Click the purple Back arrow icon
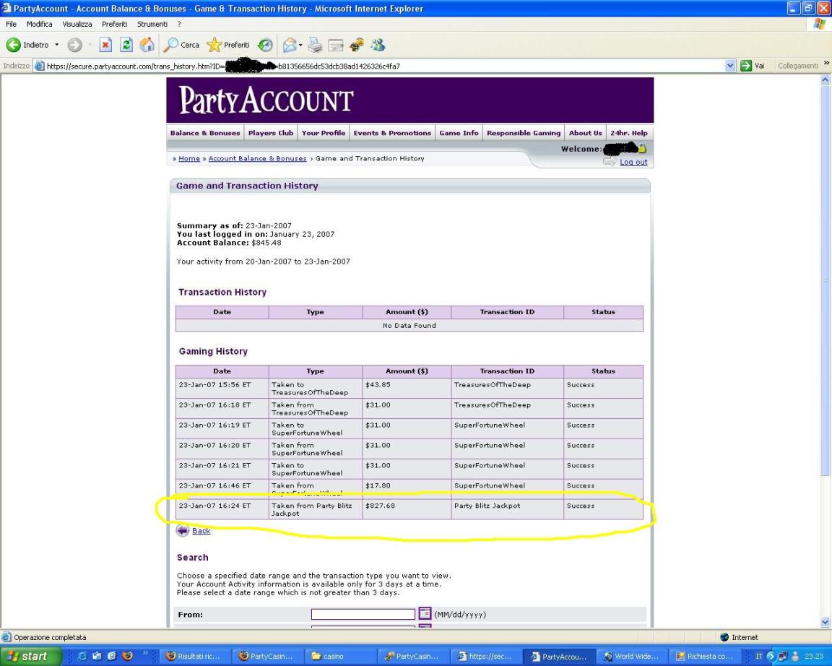832x666 pixels. tap(183, 530)
